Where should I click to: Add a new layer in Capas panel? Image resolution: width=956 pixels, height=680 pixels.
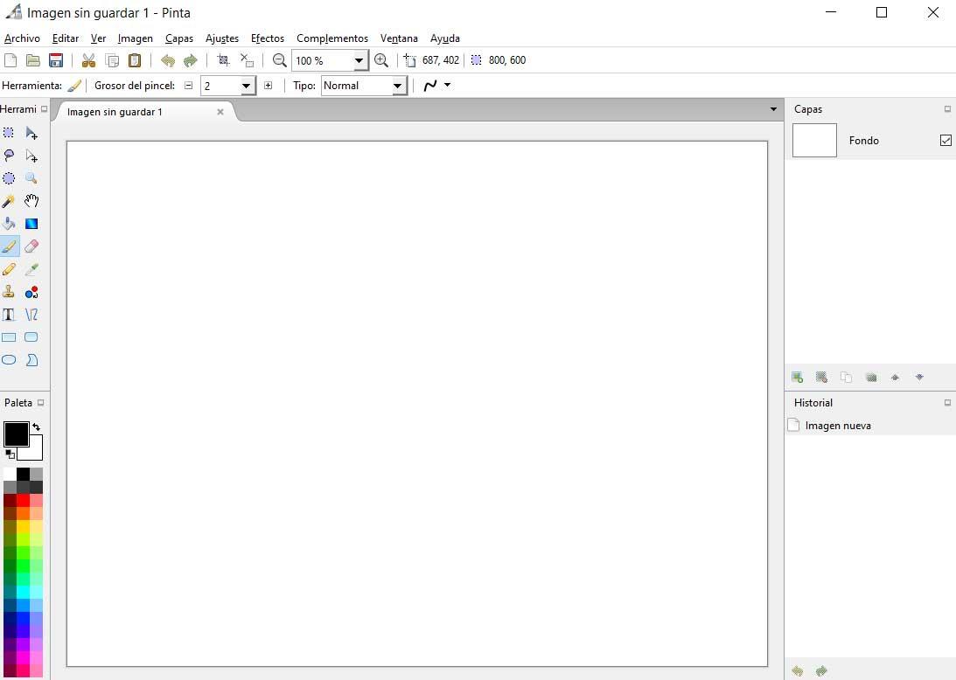[798, 378]
